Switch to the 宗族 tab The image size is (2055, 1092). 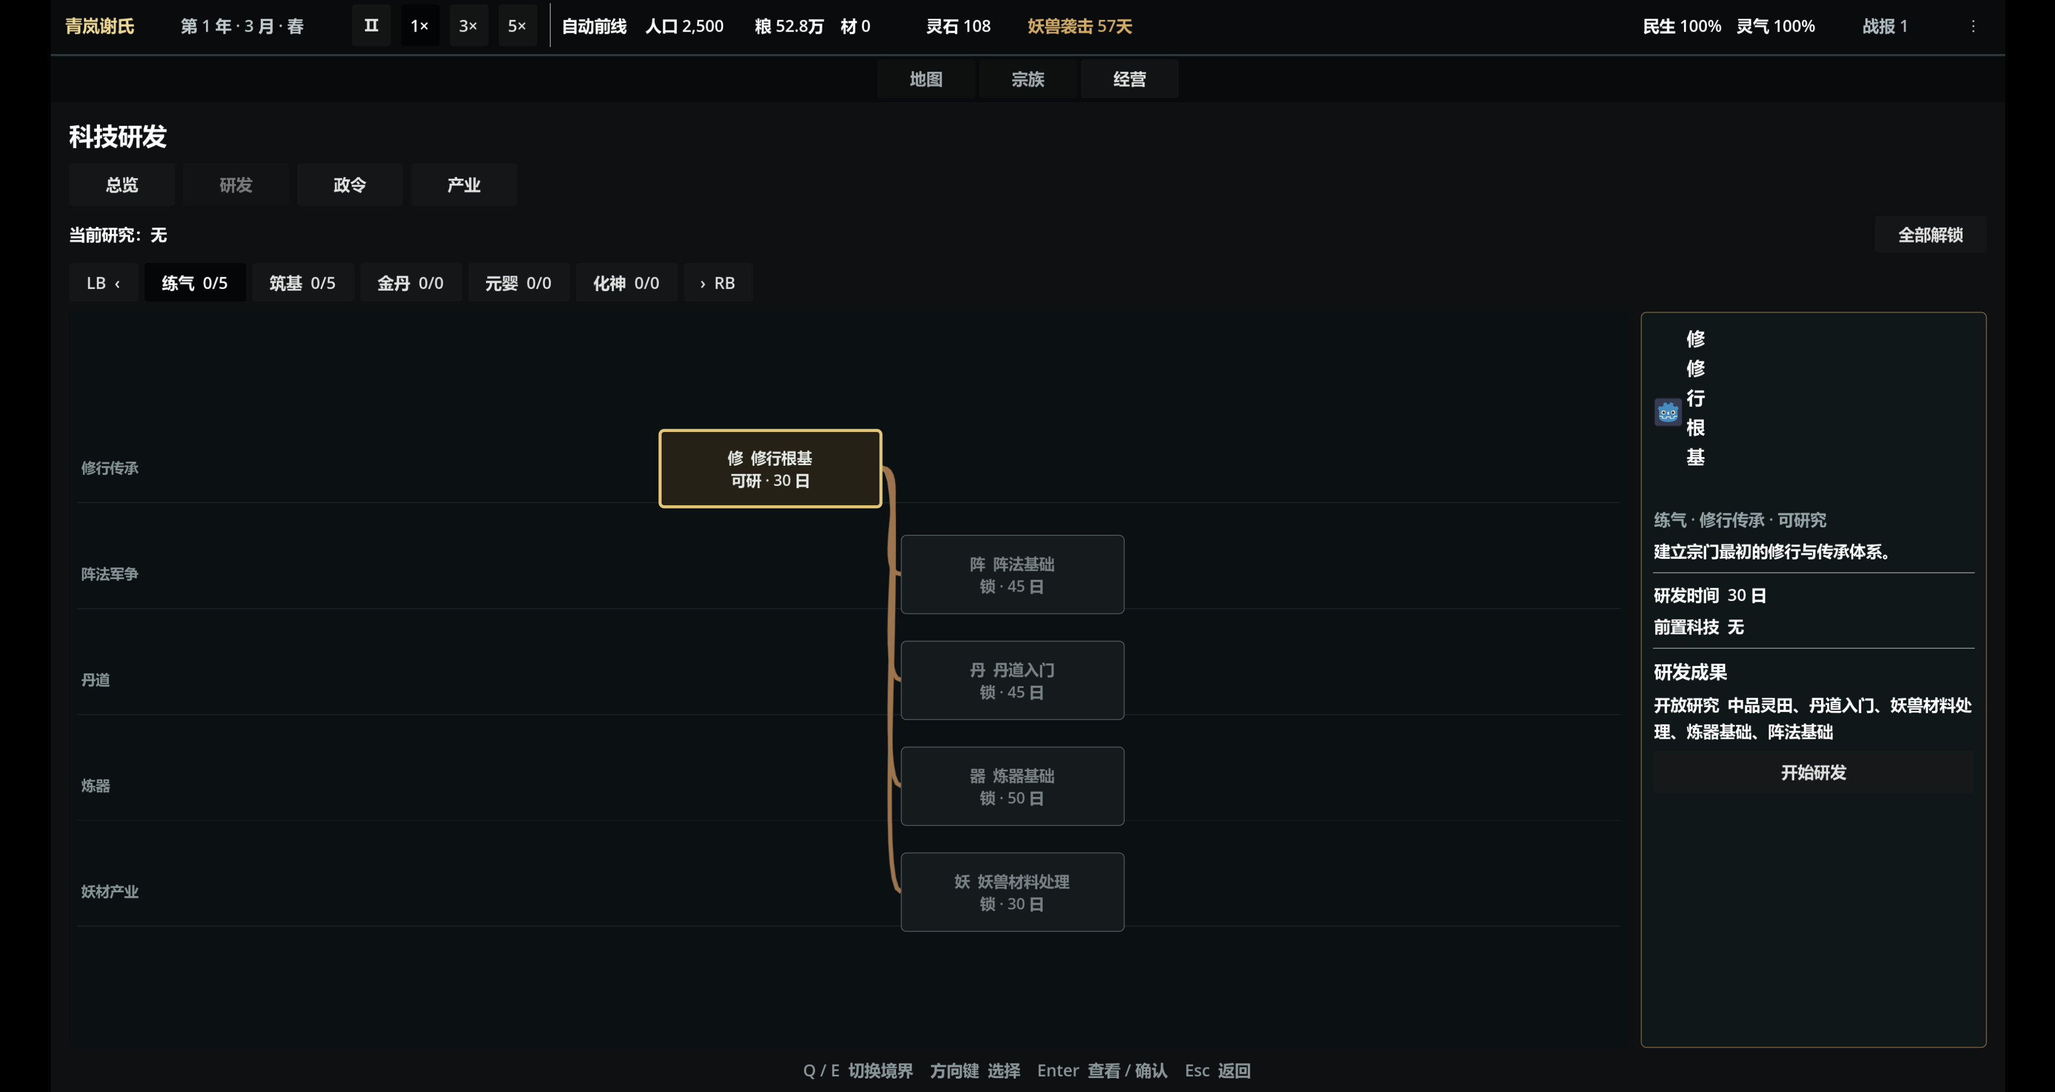[x=1028, y=79]
